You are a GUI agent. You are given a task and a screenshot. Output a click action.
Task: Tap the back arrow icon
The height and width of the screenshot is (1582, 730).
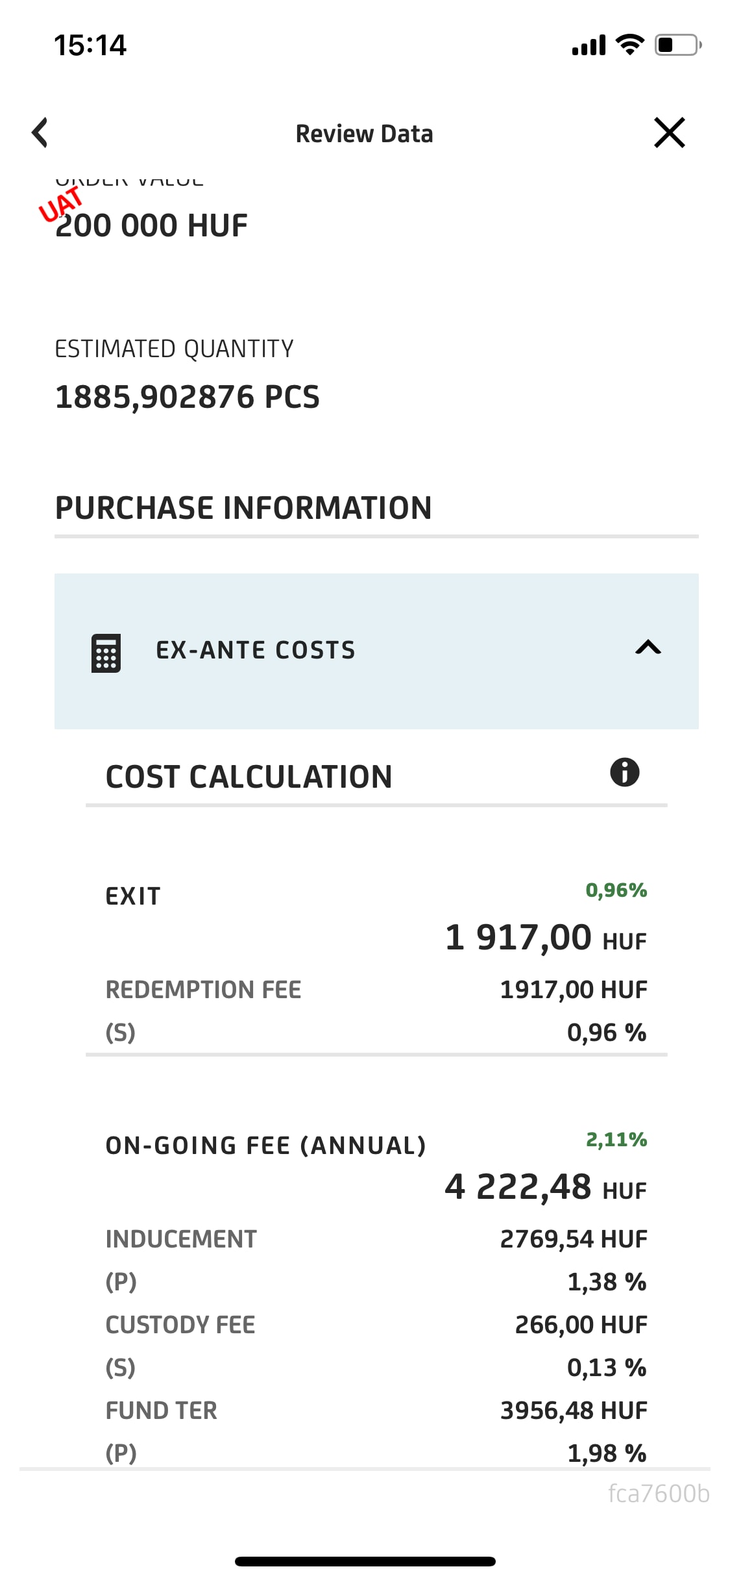point(40,133)
